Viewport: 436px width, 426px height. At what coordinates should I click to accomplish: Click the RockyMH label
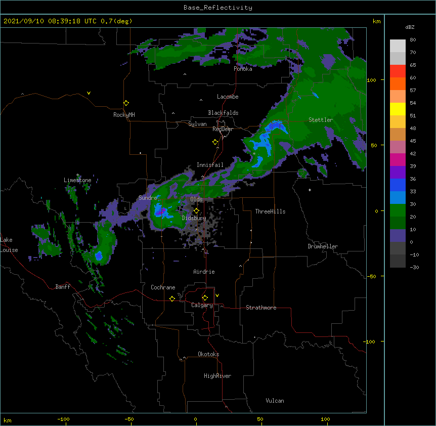[124, 114]
